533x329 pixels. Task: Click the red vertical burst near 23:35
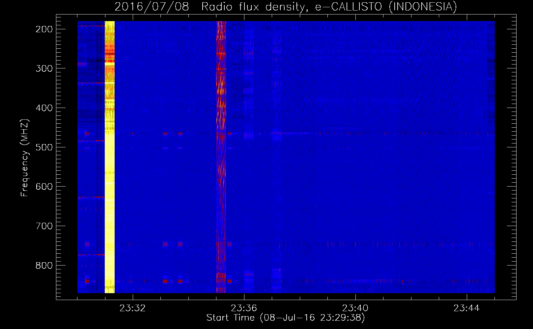(x=221, y=157)
